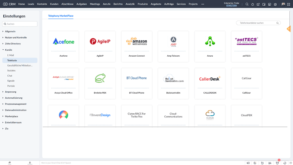Select the Acefone telephony provider
293x165 pixels.
(63, 46)
